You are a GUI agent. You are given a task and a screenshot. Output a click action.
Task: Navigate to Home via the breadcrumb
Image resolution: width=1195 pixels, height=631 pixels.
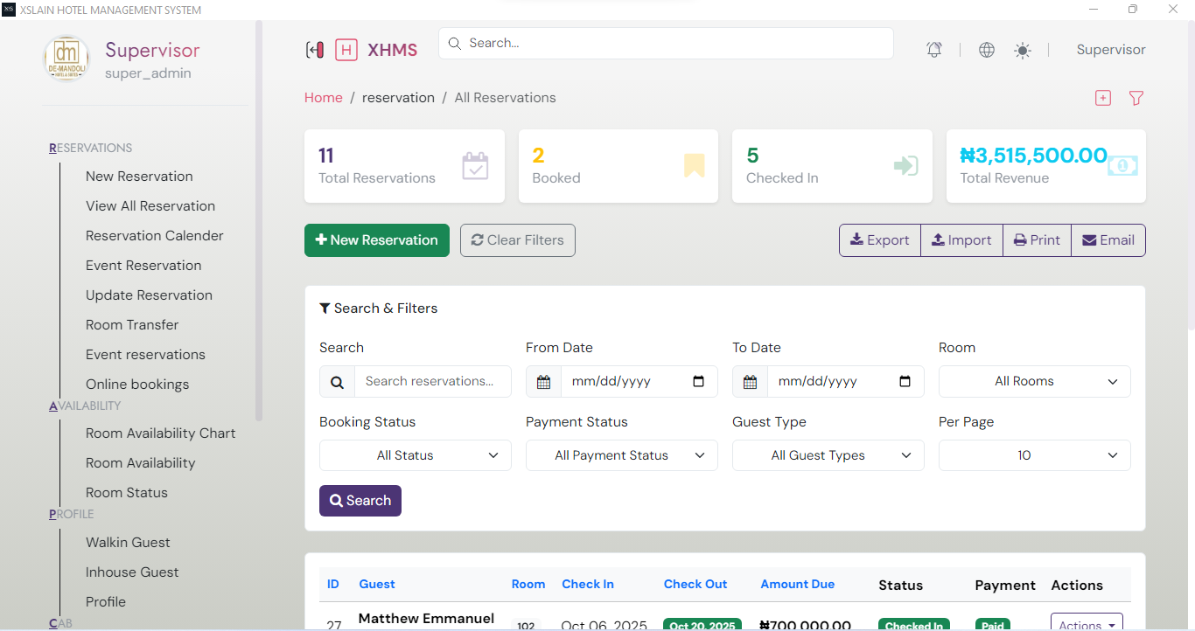[x=323, y=97]
